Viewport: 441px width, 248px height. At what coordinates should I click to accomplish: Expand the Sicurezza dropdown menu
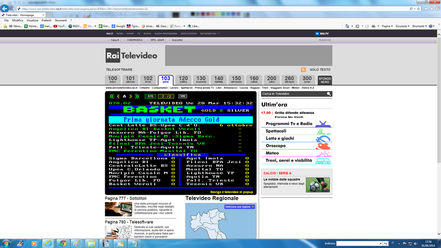pos(402,26)
